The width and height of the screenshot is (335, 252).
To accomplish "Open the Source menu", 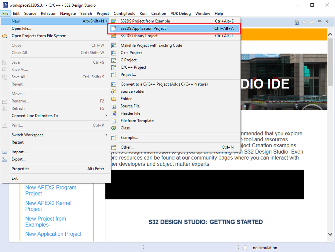I will (30, 13).
